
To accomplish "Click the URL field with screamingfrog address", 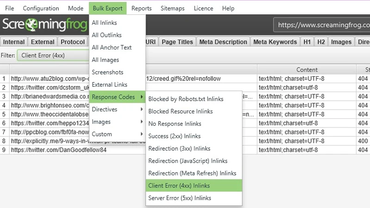I will click(x=322, y=25).
